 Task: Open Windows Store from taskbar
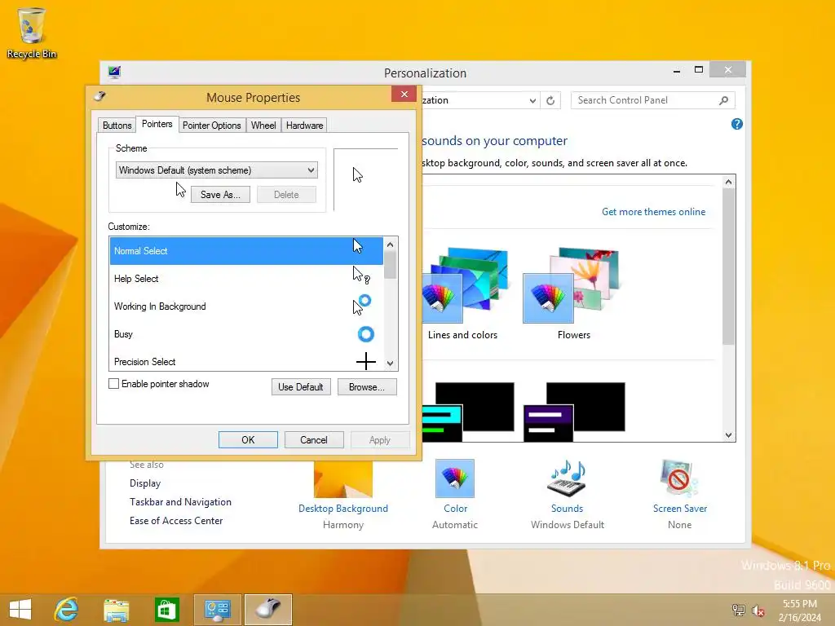166,610
